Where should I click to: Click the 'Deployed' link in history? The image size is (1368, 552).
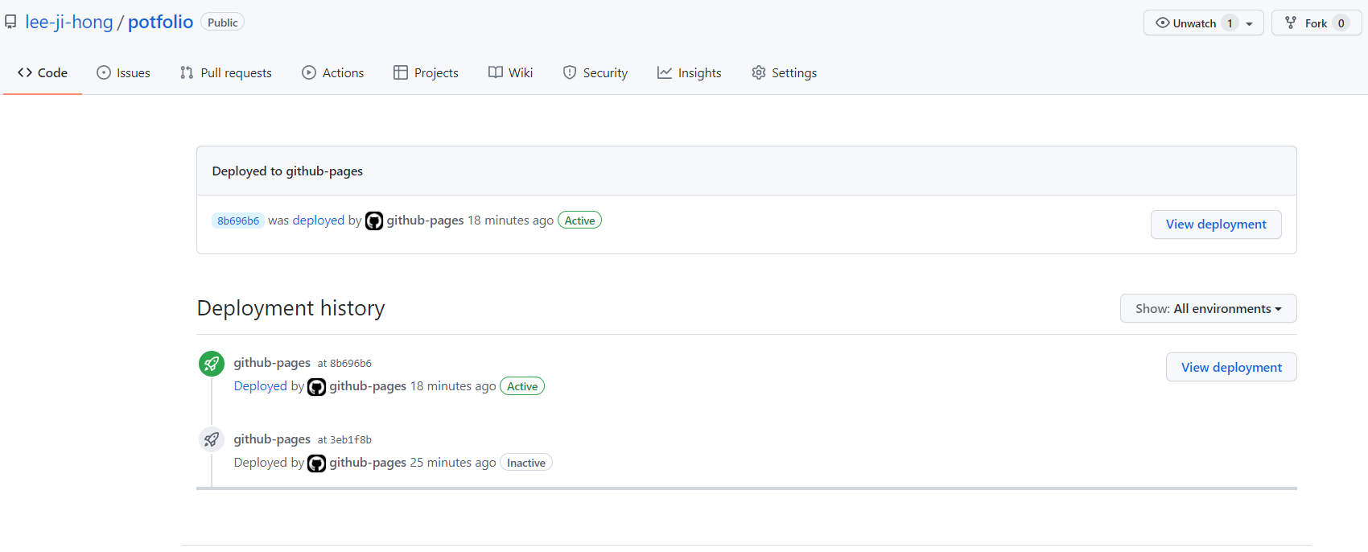[261, 386]
